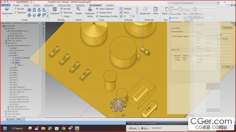Select EQUI VESSEL1-BATCH1 in the tree
Screen dimensions: 236x132
tap(21, 99)
